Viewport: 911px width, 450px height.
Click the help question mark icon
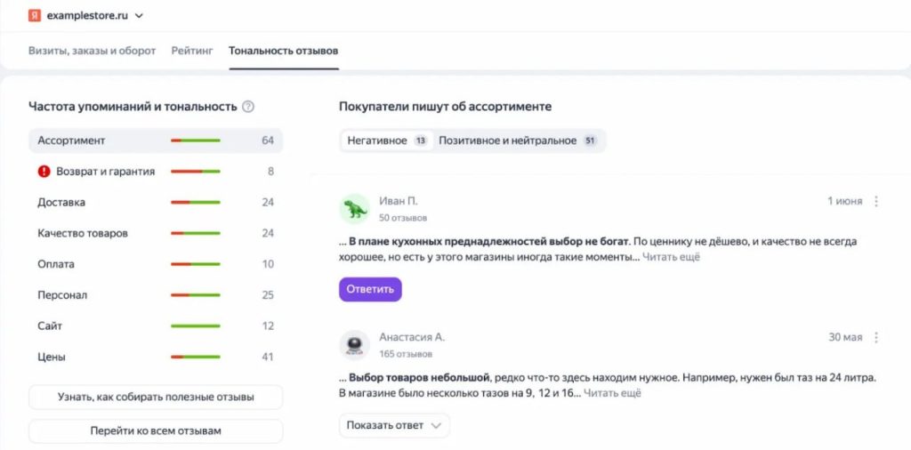coord(248,107)
